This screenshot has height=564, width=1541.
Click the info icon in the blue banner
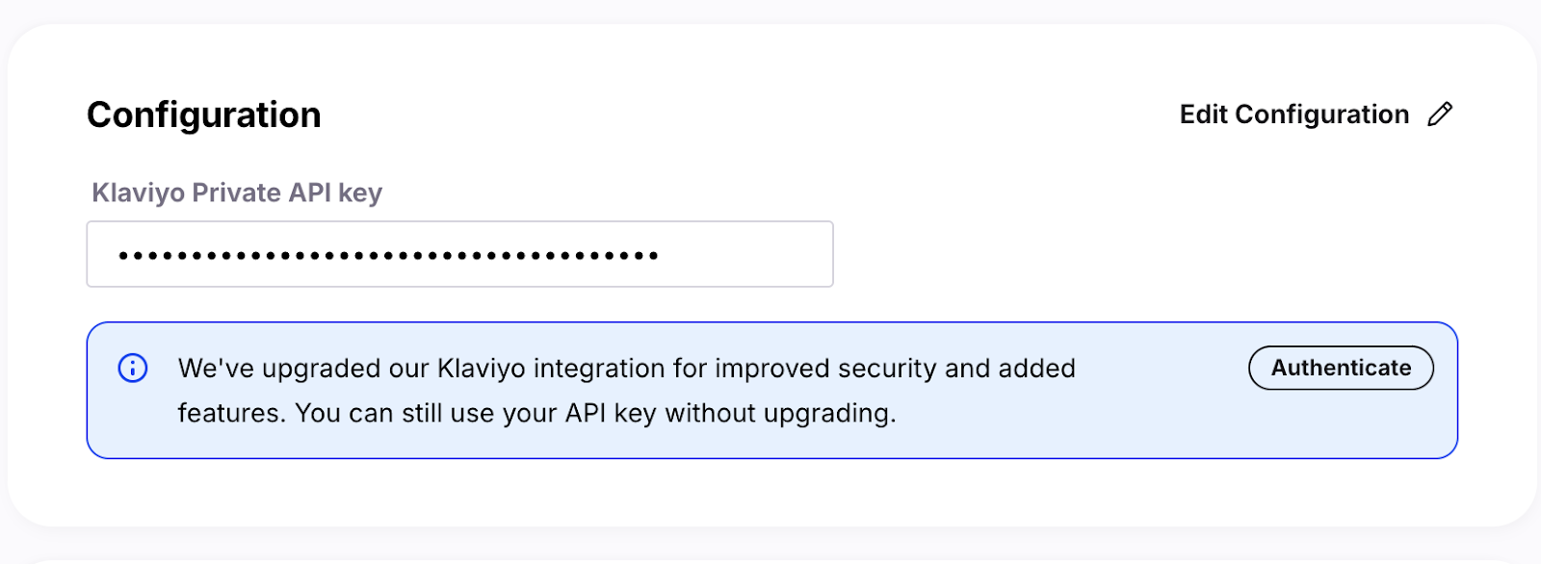(x=133, y=368)
